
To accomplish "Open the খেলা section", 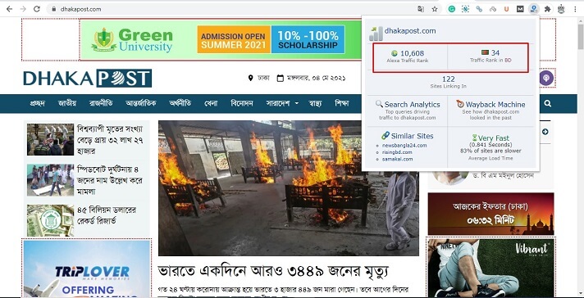I will tap(211, 103).
